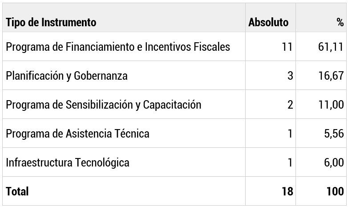Image resolution: width=348 pixels, height=207 pixels.
Task: Click absolute value 3 for Planificación row
Action: coord(290,76)
